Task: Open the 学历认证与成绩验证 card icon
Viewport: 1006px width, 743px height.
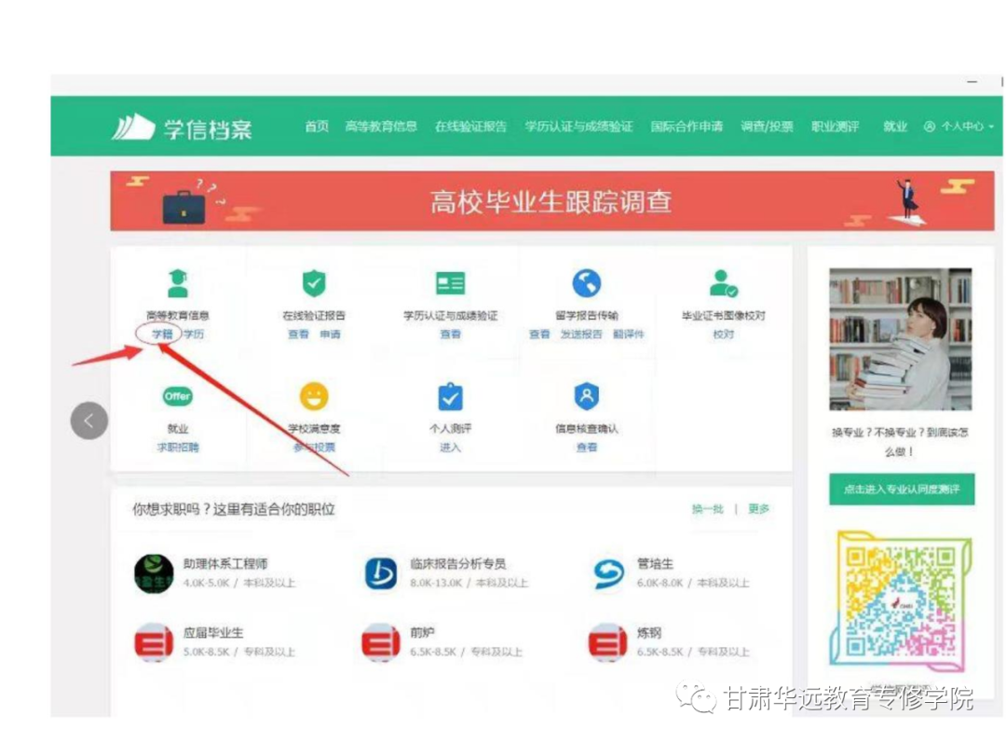Action: pos(450,283)
